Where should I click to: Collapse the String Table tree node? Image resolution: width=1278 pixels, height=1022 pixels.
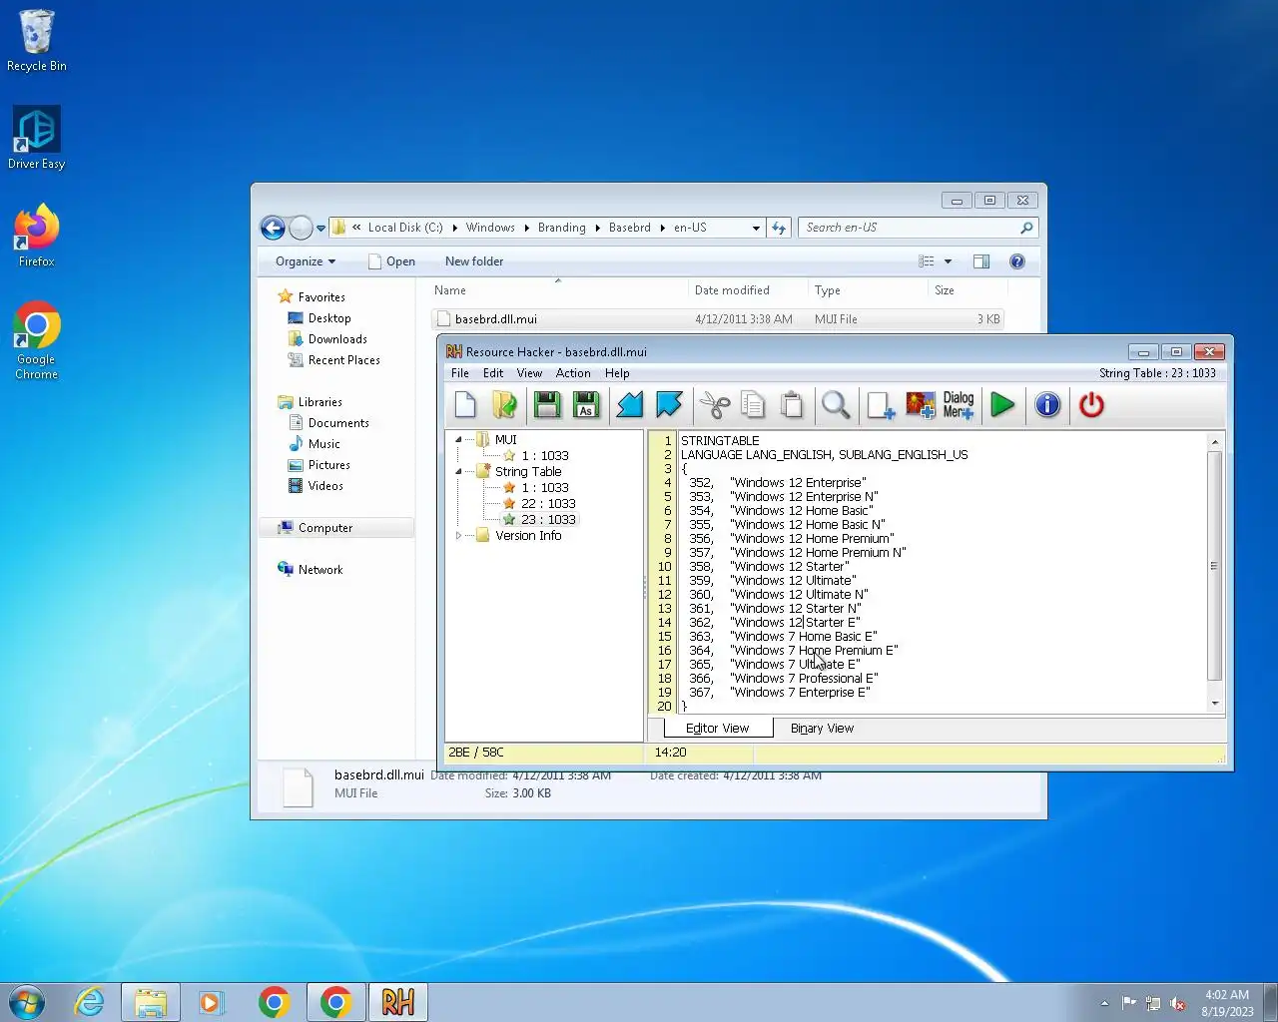[458, 471]
